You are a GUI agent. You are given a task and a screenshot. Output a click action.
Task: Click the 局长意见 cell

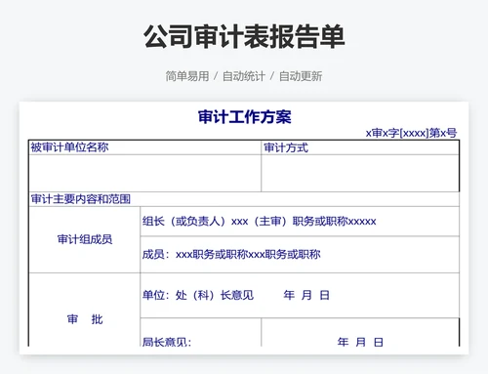[201, 332]
